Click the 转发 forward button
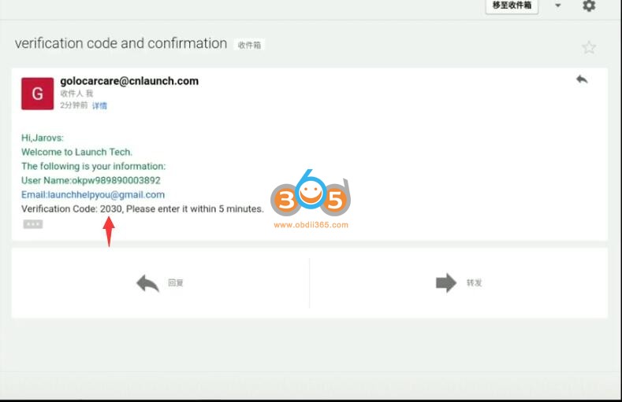 point(459,283)
